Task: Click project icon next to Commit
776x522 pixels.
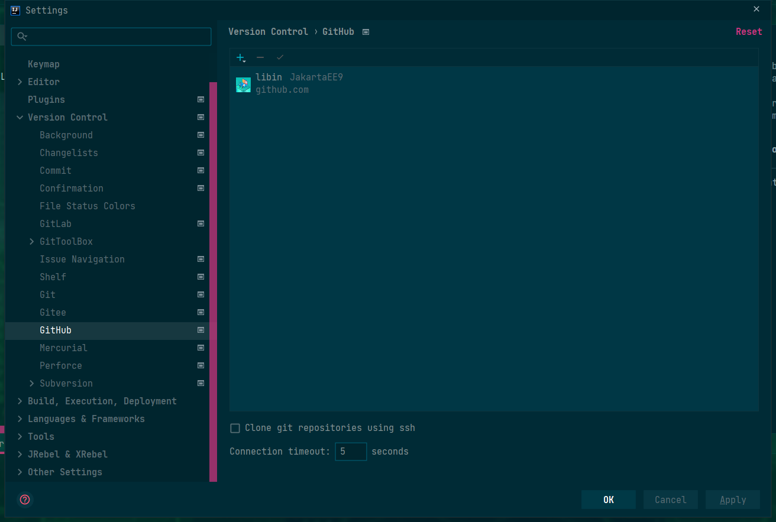Action: tap(201, 170)
